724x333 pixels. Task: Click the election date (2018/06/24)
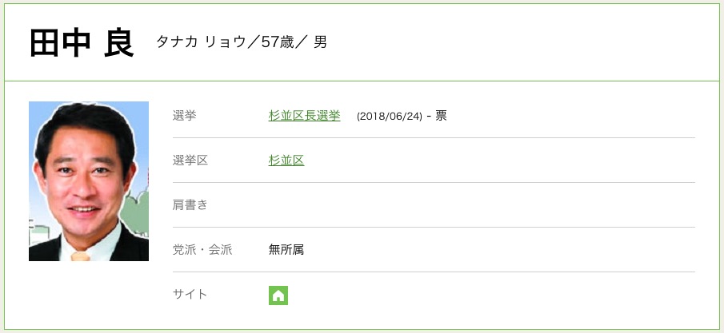pos(390,116)
